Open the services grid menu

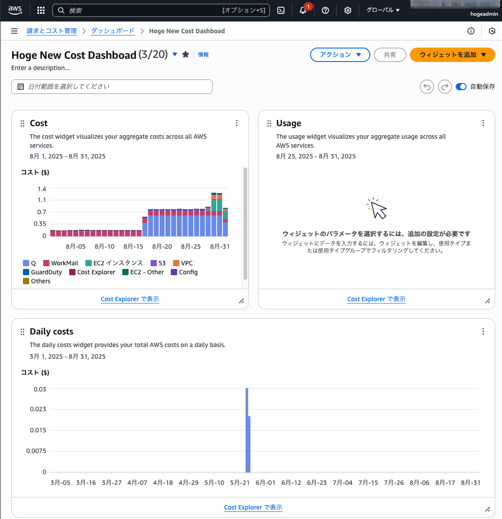coord(41,10)
